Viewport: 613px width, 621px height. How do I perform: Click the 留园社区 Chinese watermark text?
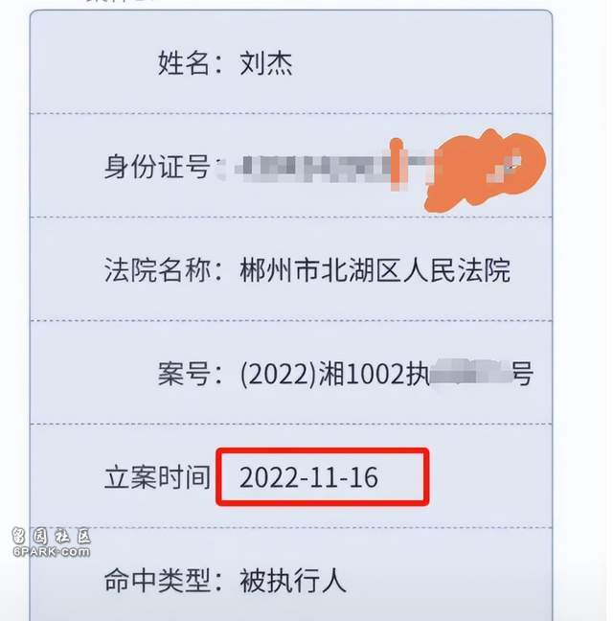(x=51, y=537)
